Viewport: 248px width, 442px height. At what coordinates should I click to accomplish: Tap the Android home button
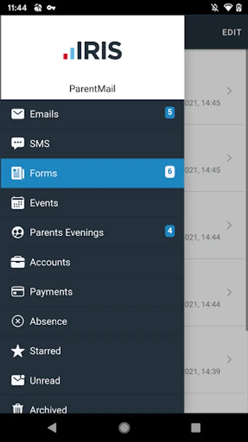(x=124, y=428)
